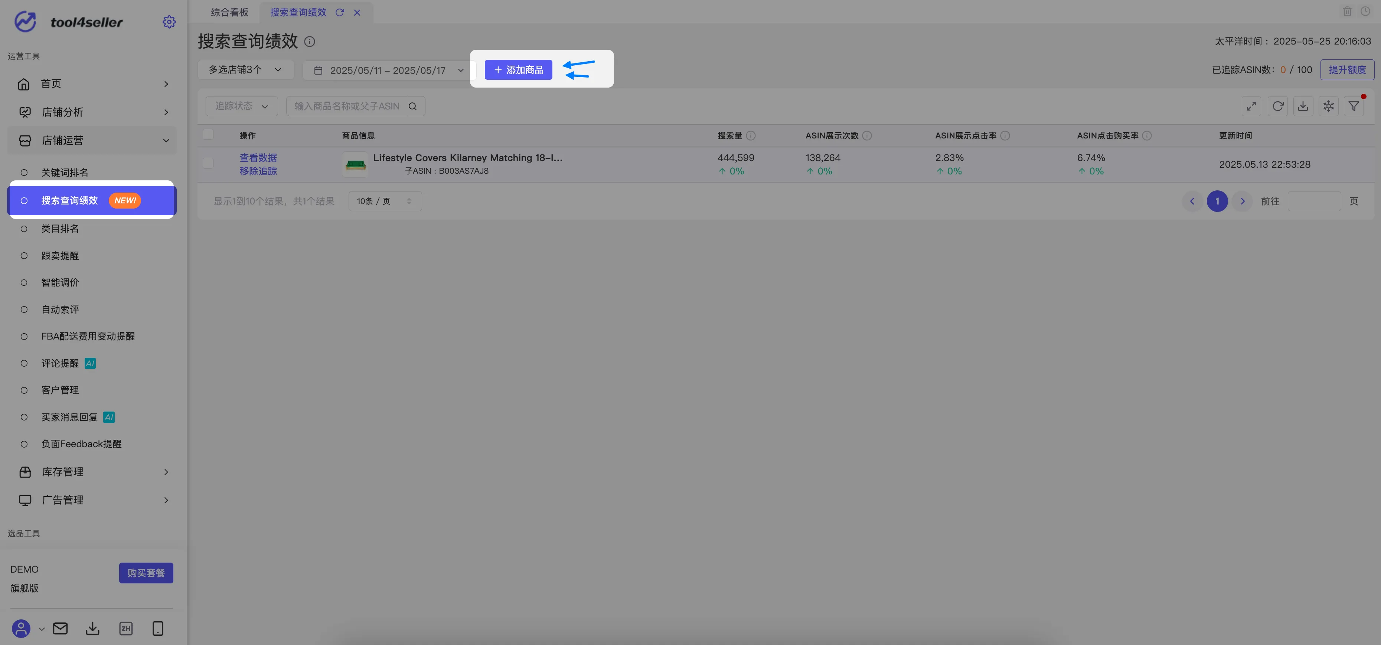Open the 2025/05/11 – 2025/05/17 date range picker
Image resolution: width=1381 pixels, height=645 pixels.
pyautogui.click(x=389, y=70)
